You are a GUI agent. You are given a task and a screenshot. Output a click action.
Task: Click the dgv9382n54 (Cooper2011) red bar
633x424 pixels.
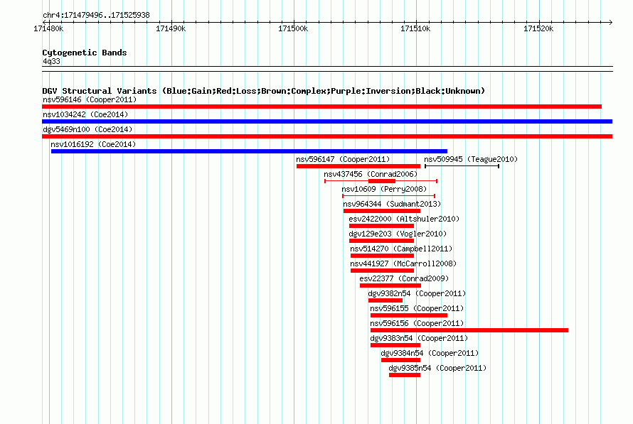pos(385,300)
